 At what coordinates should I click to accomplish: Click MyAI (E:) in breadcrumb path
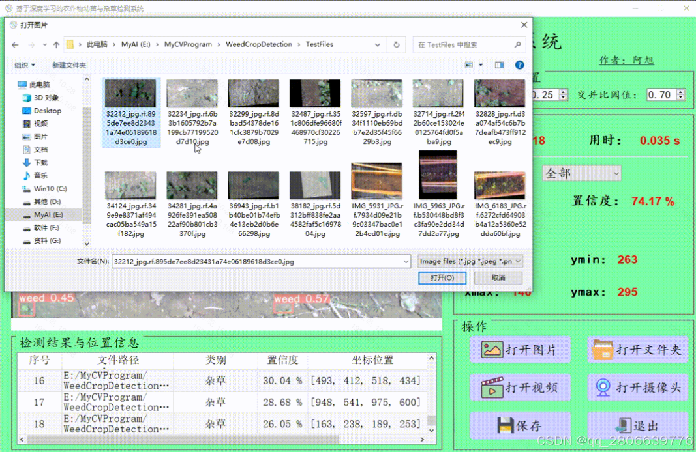click(136, 44)
